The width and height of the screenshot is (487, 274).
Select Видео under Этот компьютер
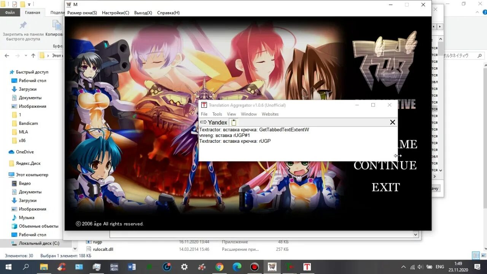[x=25, y=183]
